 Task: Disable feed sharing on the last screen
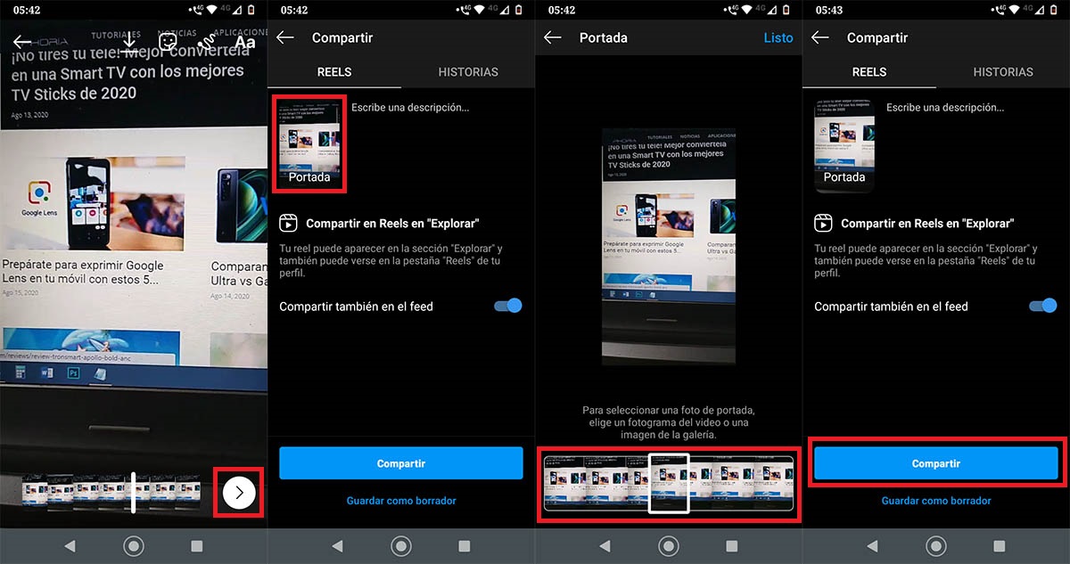point(1042,306)
